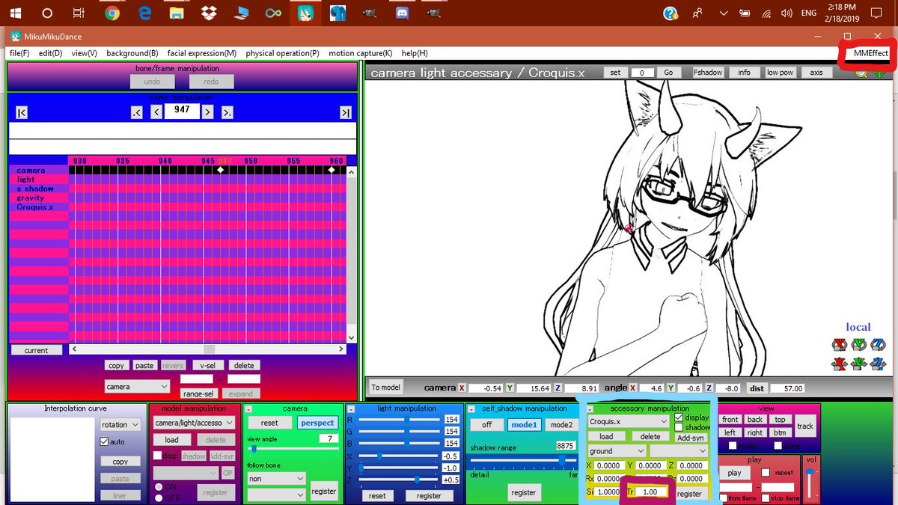Click the To model button

click(x=385, y=387)
